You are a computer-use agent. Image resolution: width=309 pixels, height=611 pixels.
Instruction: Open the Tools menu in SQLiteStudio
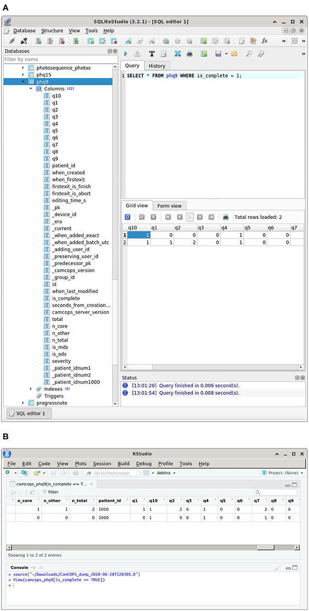point(92,31)
